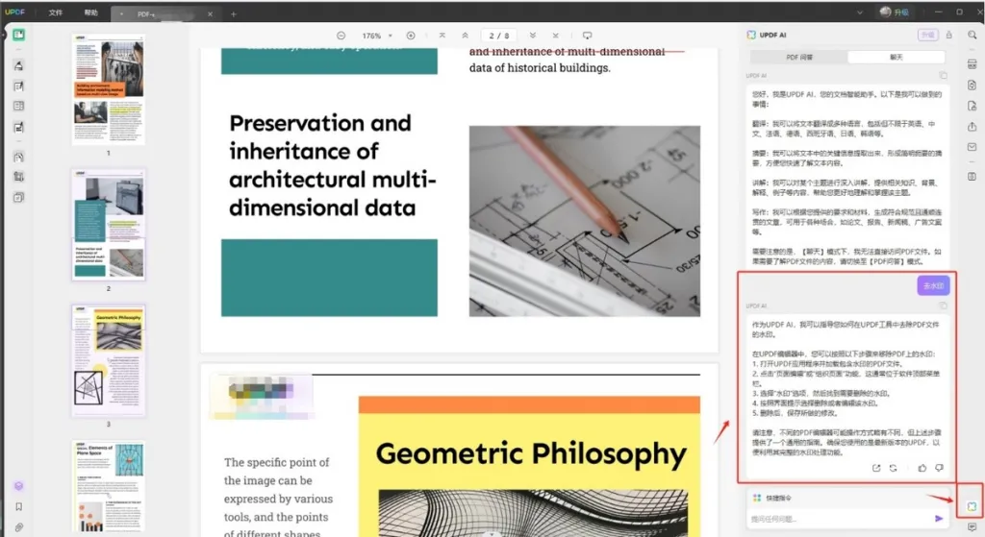This screenshot has width=985, height=537.
Task: Select the Reader mode icon in left sidebar
Action: (x=19, y=36)
